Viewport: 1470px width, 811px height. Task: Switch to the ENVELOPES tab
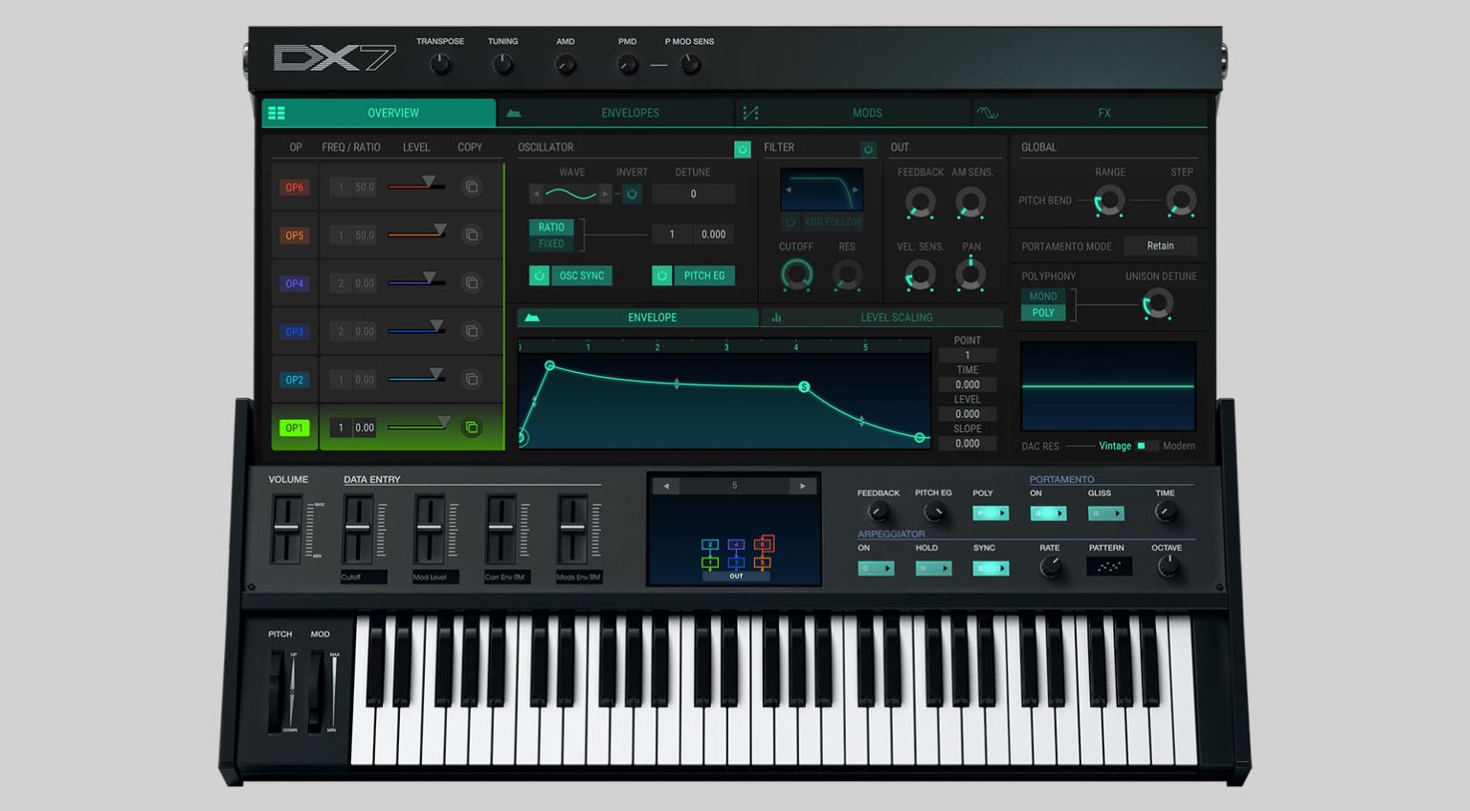click(629, 112)
